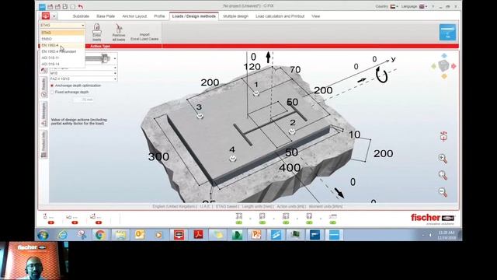The image size is (497, 280).
Task: Click the green left arrow on view cube
Action: 434,66
